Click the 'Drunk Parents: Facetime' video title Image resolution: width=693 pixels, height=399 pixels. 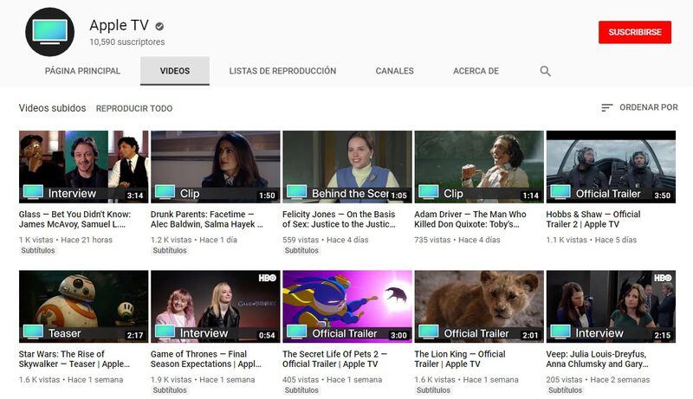(207, 219)
